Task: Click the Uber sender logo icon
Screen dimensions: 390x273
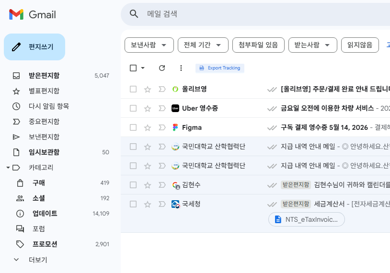Action: pyautogui.click(x=175, y=108)
